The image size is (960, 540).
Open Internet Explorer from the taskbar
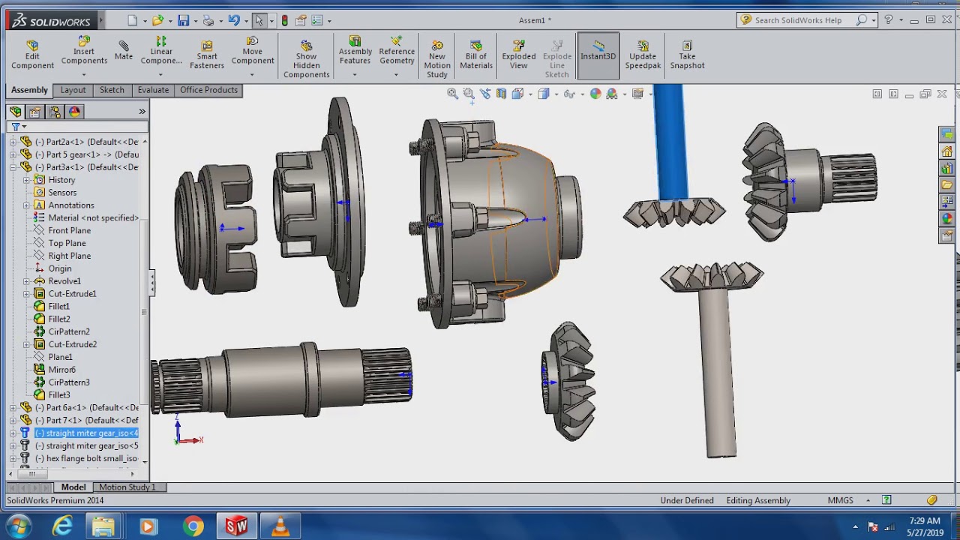point(62,526)
